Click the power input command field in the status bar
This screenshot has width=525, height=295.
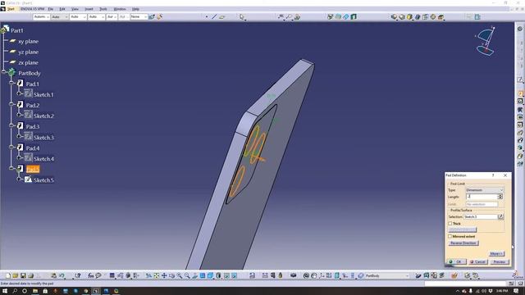466,284
